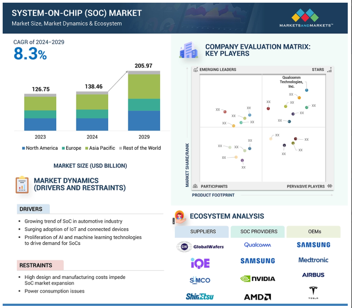Click the Ecosystem Analysis heading
The image size is (352, 308).
[x=227, y=216]
